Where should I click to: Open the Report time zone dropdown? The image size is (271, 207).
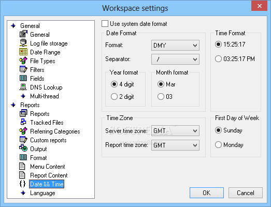click(175, 145)
